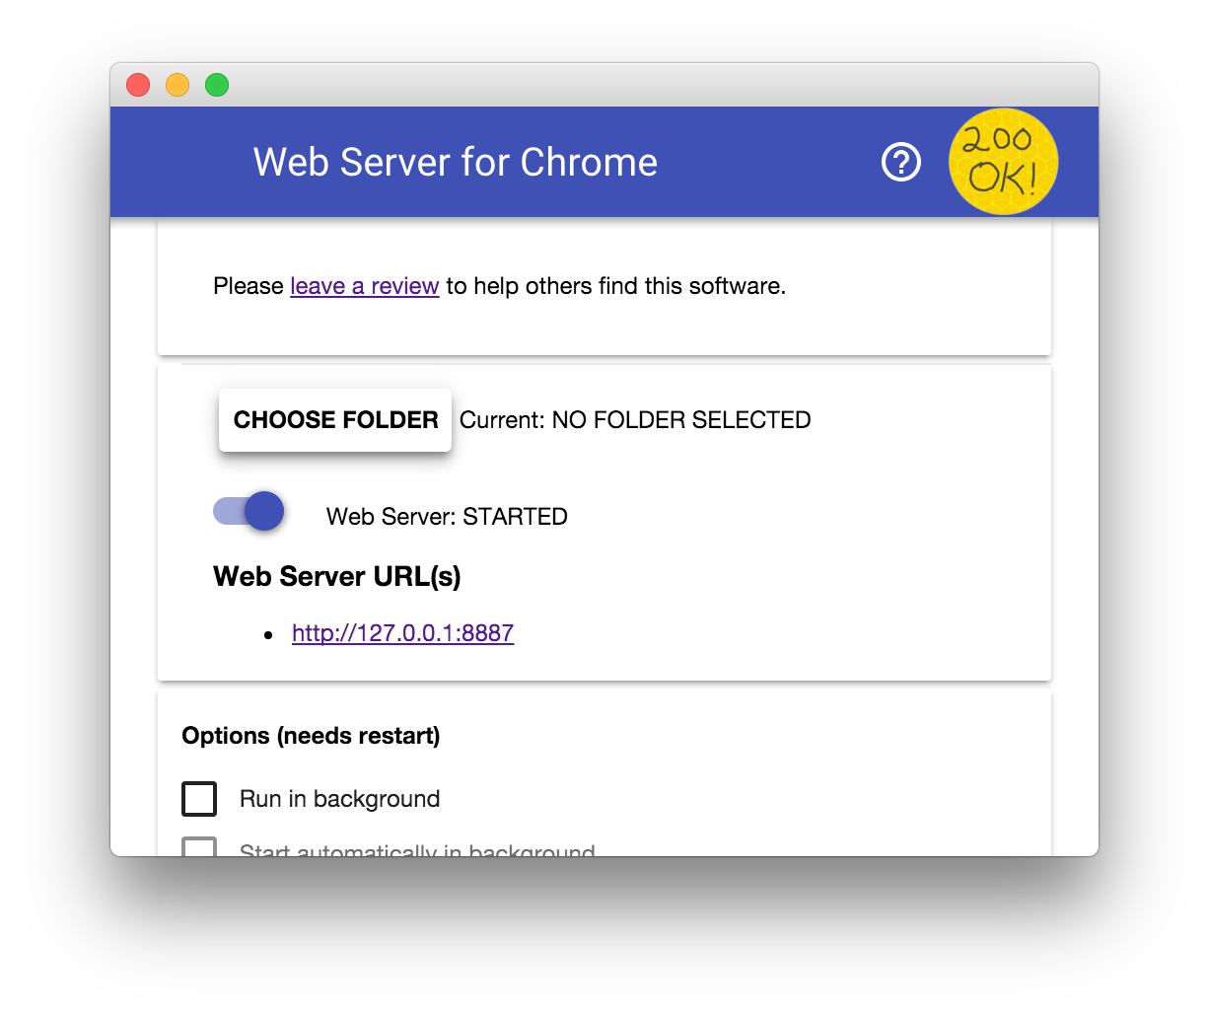The image size is (1209, 1014).
Task: Open the leave a review link
Action: click(364, 286)
